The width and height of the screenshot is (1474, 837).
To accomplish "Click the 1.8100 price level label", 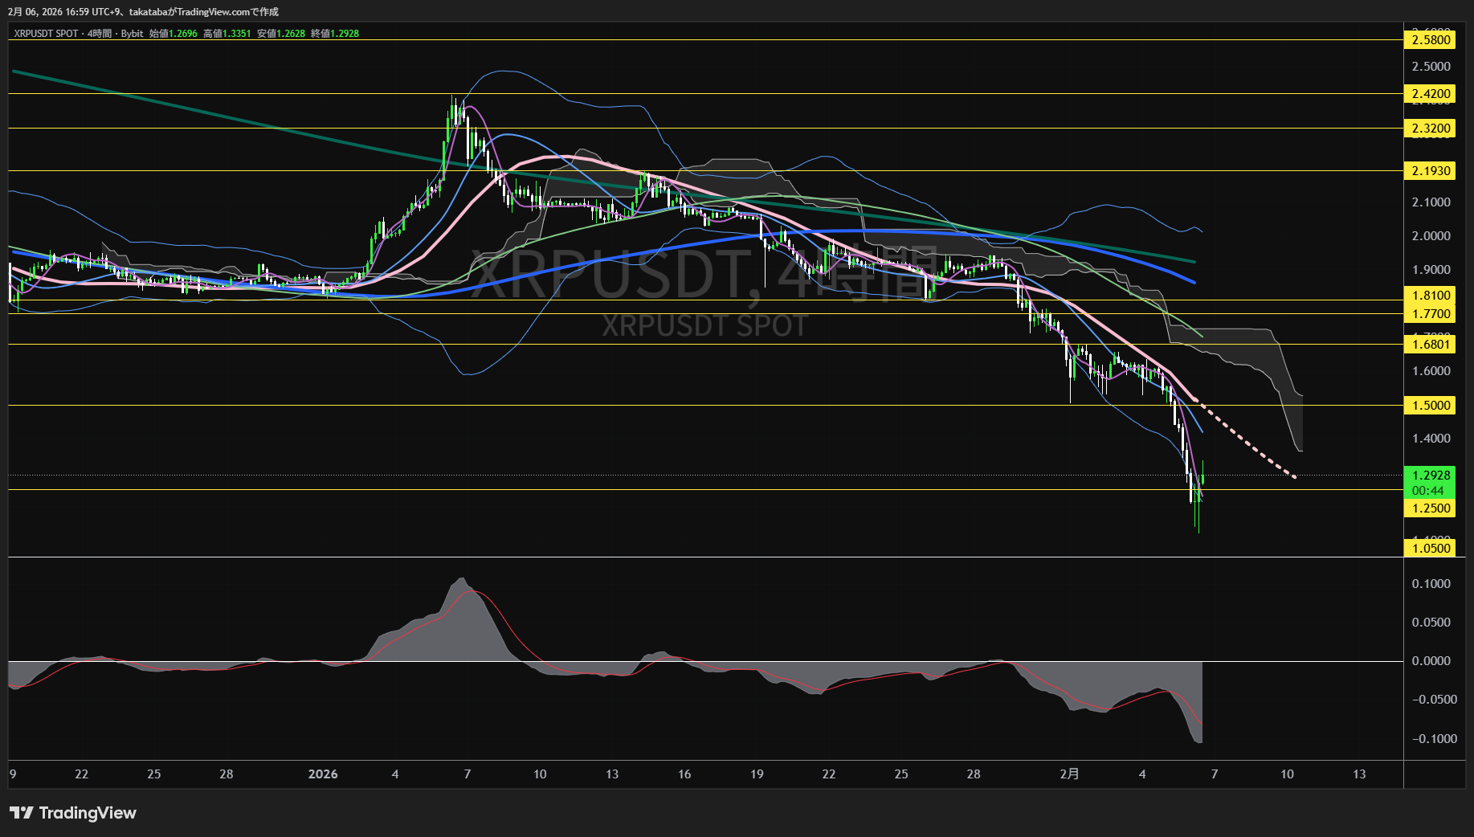I will [1431, 296].
